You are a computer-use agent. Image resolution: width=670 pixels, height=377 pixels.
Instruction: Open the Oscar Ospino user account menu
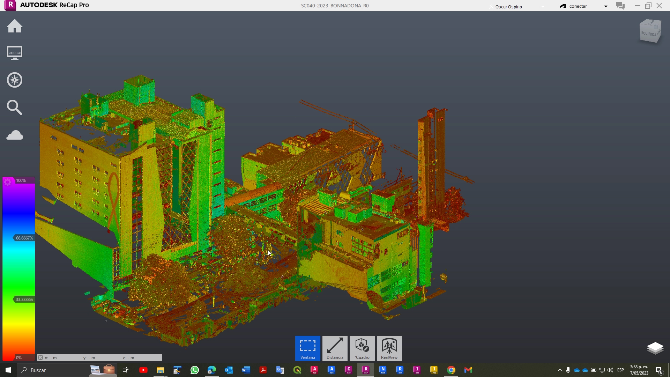tap(509, 7)
